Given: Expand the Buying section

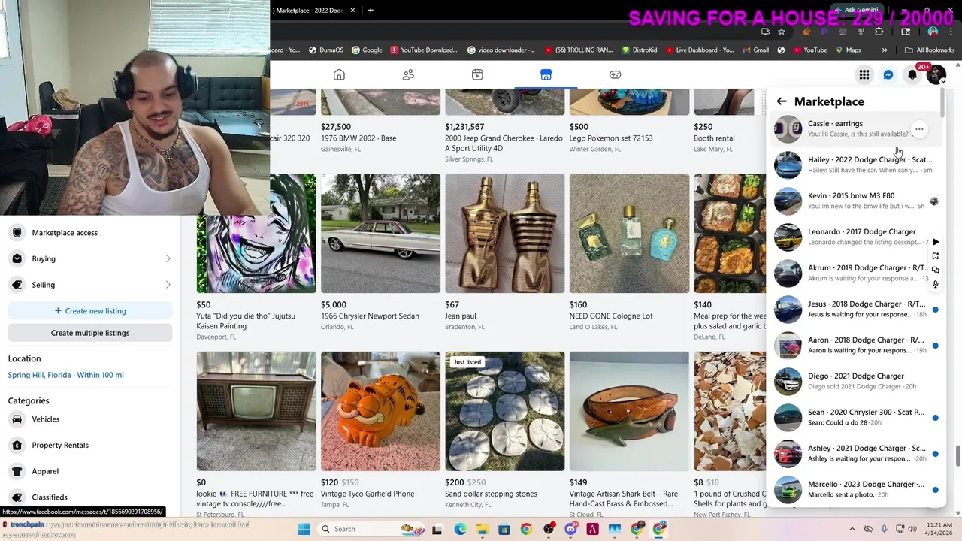Looking at the screenshot, I should 90,258.
